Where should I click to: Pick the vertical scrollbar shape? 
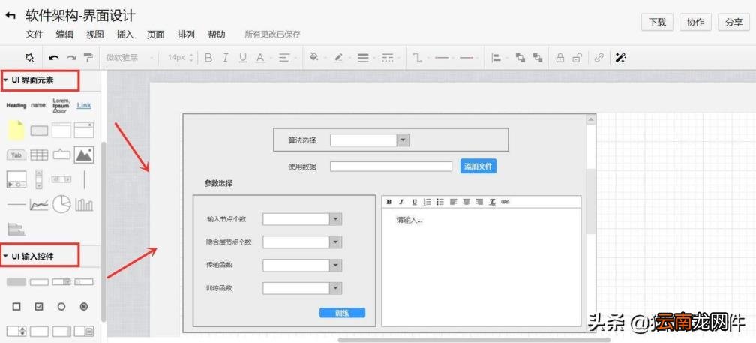[39, 179]
